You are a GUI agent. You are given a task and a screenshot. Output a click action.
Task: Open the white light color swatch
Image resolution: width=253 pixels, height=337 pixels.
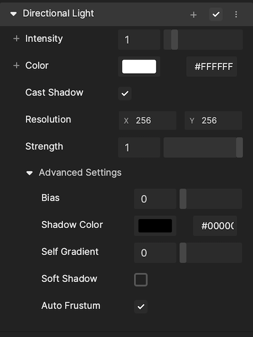(x=139, y=67)
